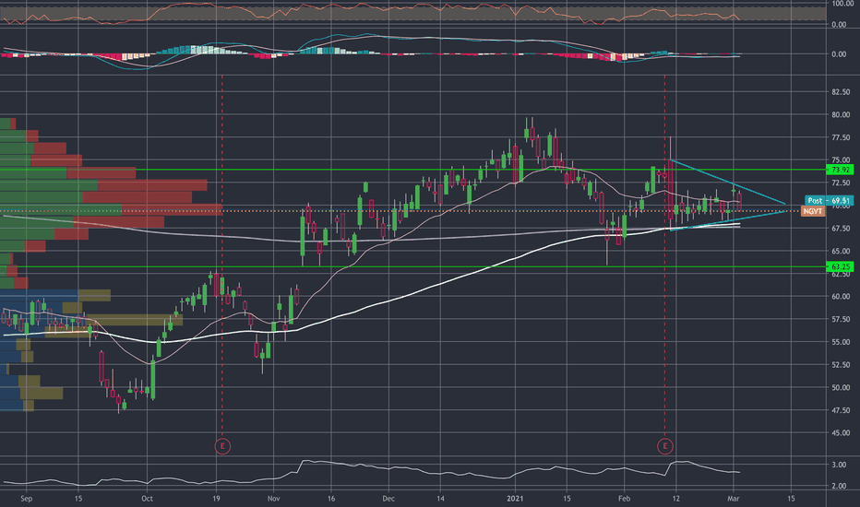860x507 pixels.
Task: Click the 3.00 label on bottom indicator pane
Action: 839,465
